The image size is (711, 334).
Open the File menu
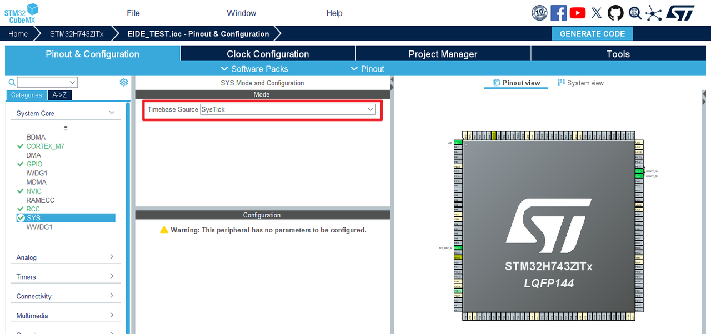pyautogui.click(x=133, y=13)
